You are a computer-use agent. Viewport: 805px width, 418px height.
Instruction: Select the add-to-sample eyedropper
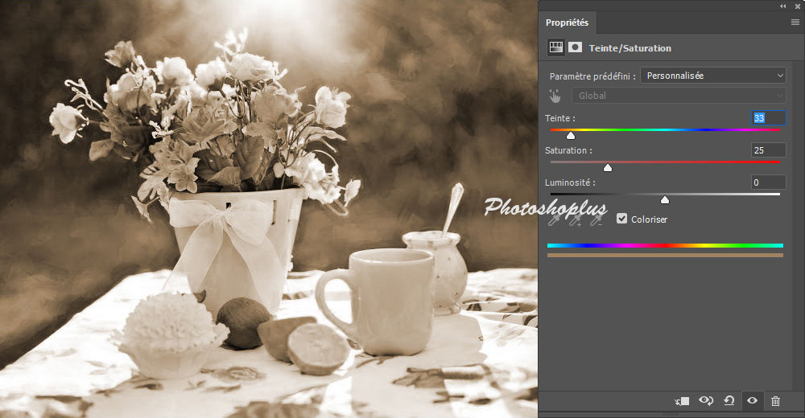(x=575, y=219)
